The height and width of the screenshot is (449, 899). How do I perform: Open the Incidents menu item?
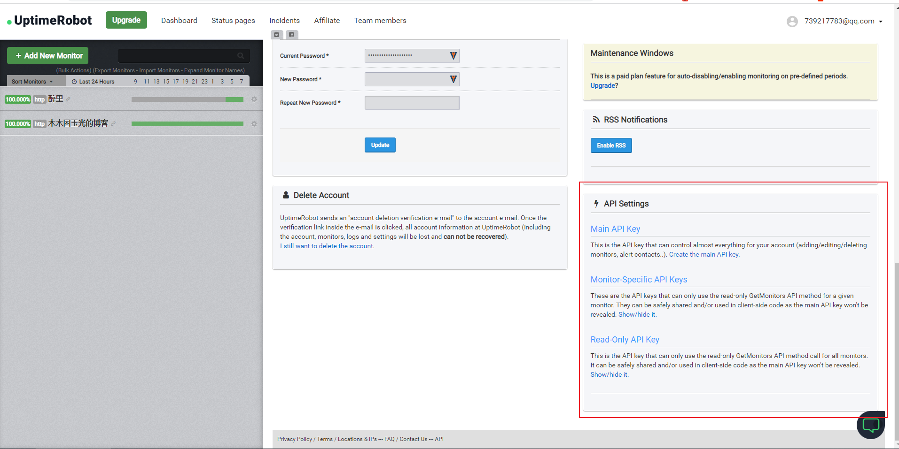coord(284,21)
